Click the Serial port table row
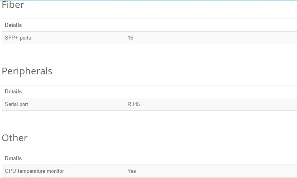 149,104
